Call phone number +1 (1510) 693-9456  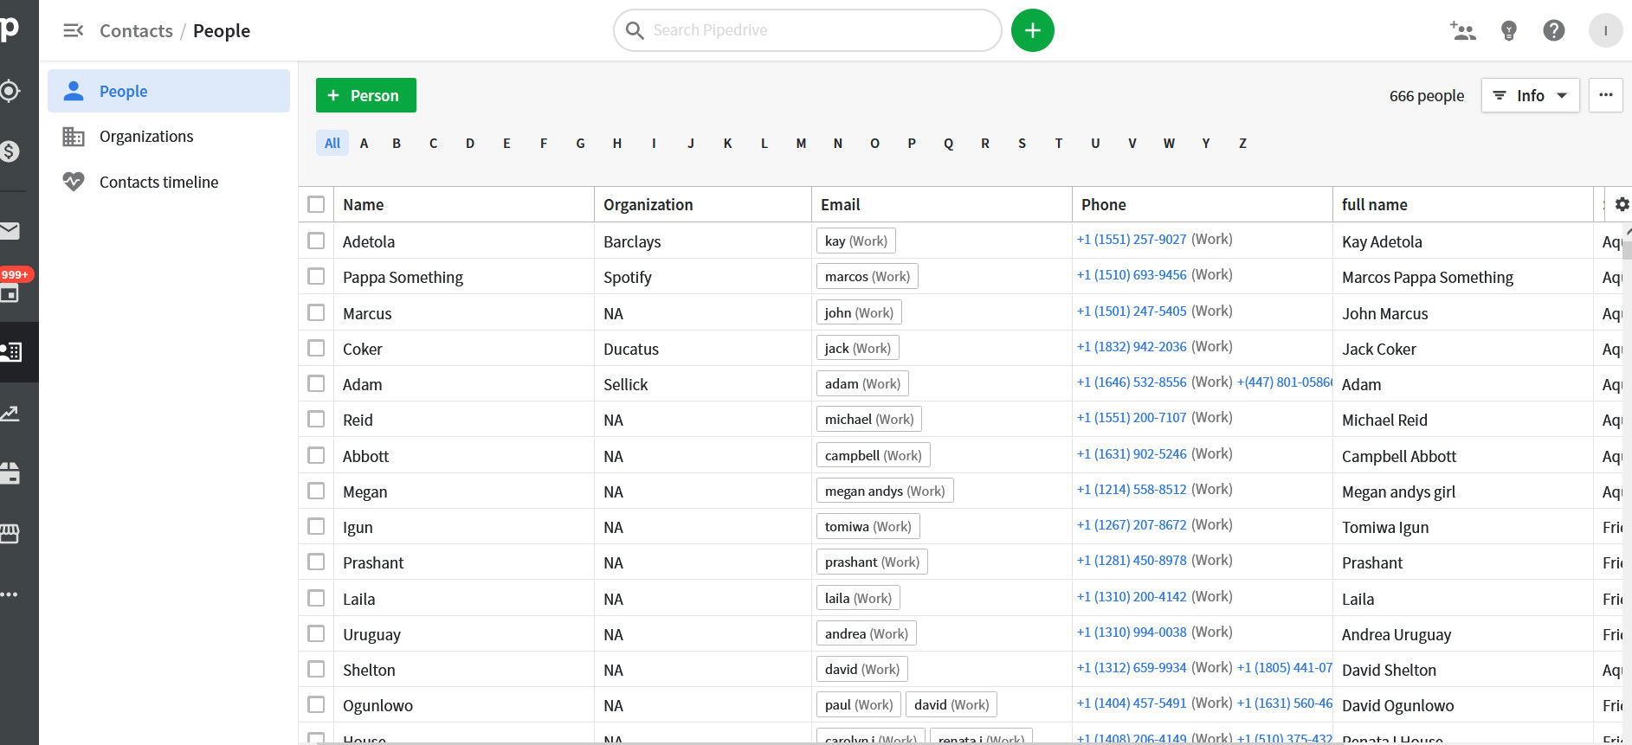point(1132,275)
